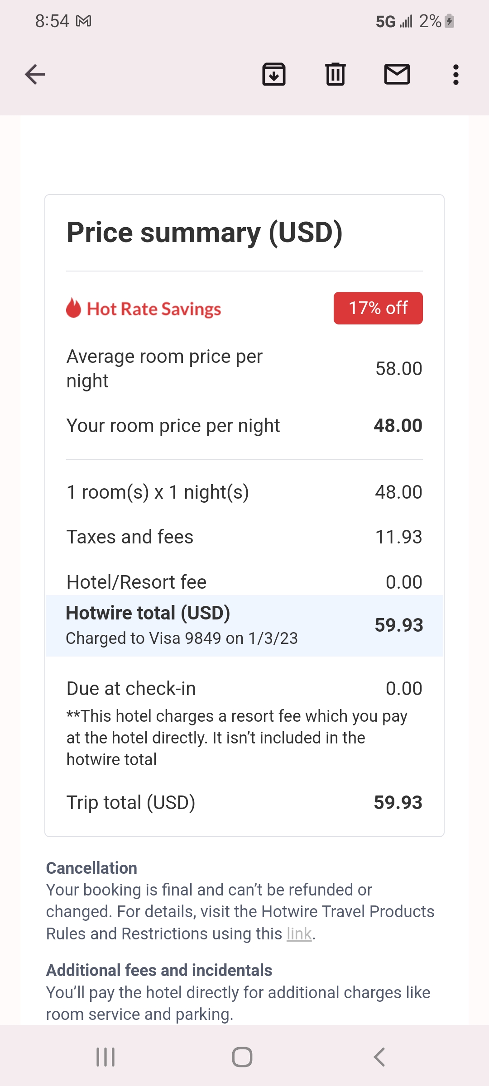This screenshot has height=1086, width=489.
Task: Tap the 5G signal strength indicator
Action: (394, 21)
